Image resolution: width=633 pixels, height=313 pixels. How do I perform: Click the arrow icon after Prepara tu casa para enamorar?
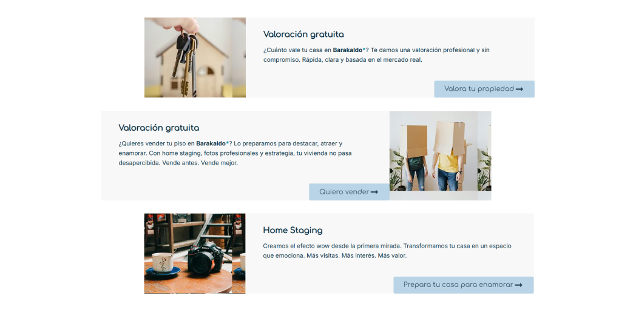(x=518, y=285)
